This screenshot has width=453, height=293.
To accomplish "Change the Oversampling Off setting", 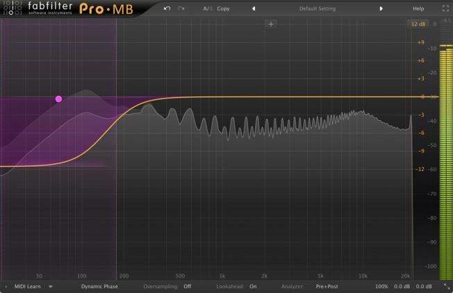I will [x=187, y=286].
